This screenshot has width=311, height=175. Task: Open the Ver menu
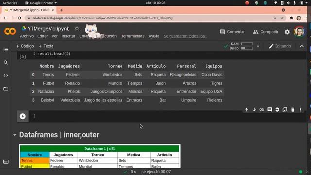click(x=55, y=36)
